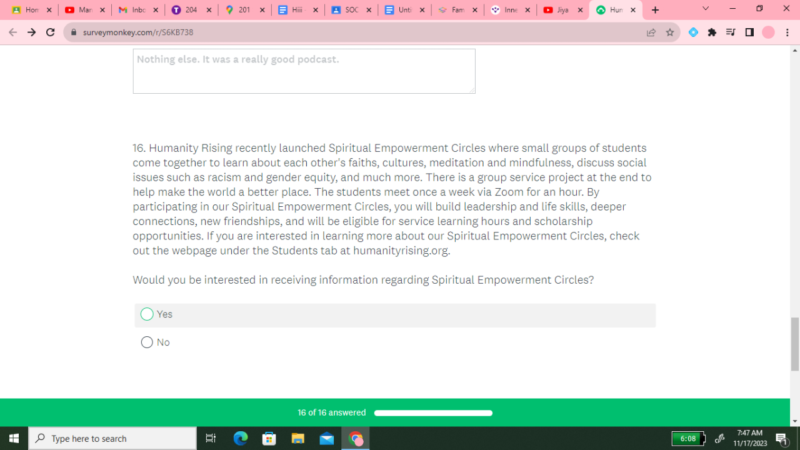Open the pink profile avatar
Screen dimensions: 800x450
point(768,32)
